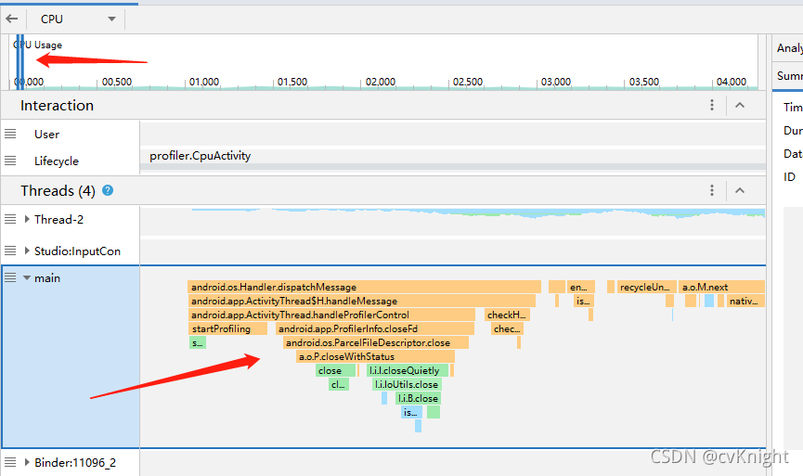Select android.os.ParcelFileDescriptor.close call bar
This screenshot has width=803, height=476.
(376, 341)
